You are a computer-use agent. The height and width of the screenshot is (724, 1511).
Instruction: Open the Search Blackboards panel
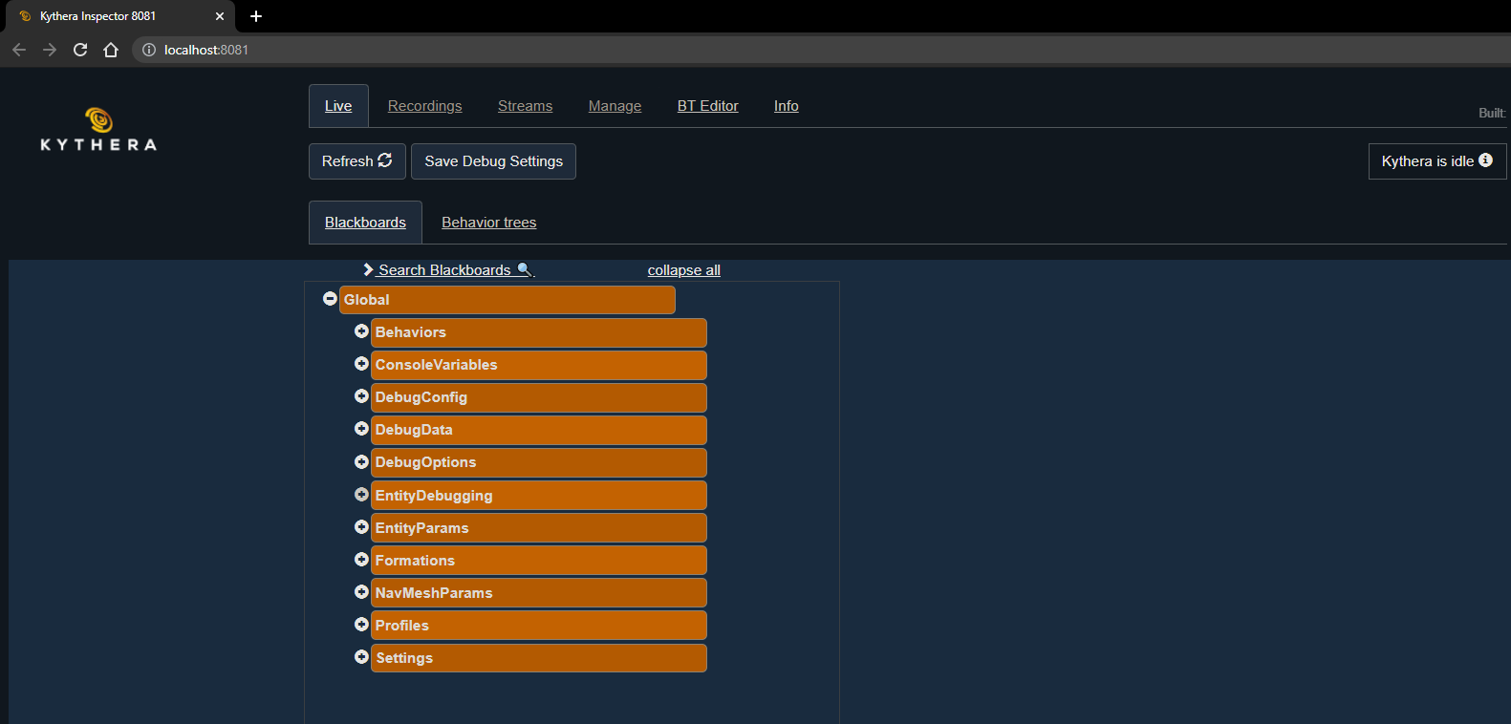446,270
